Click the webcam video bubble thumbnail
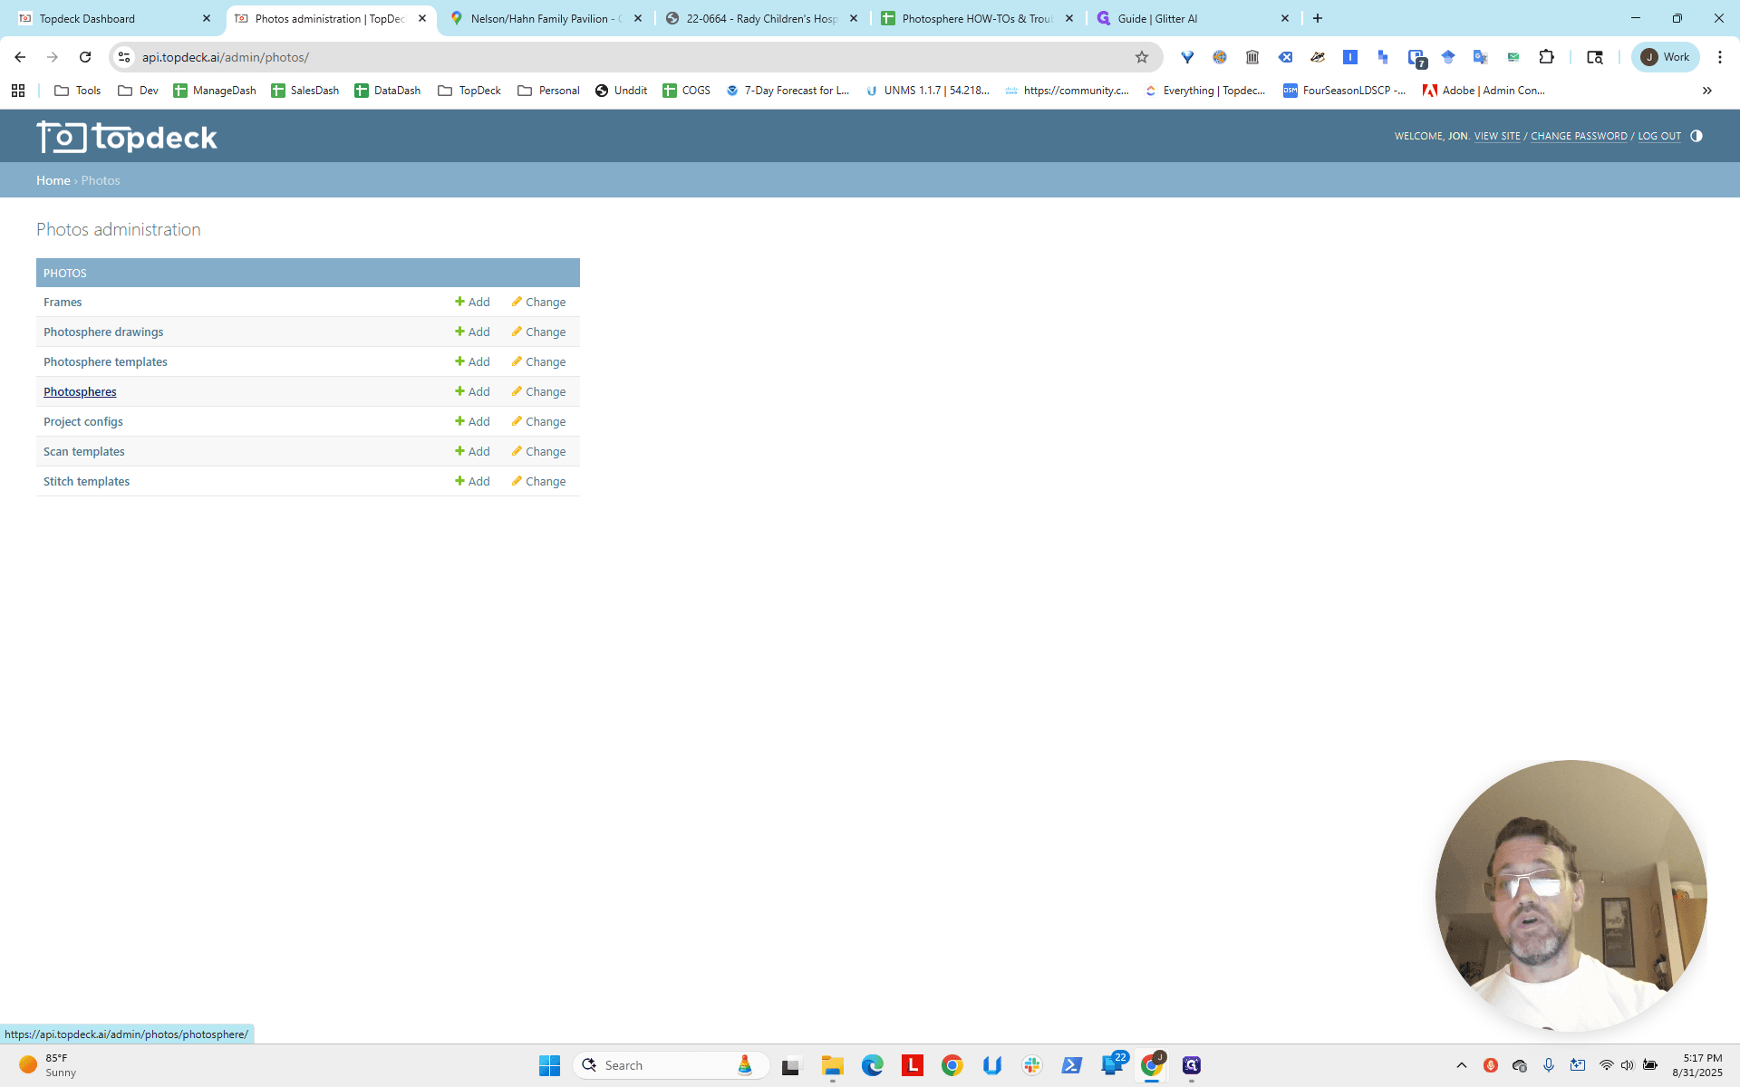 click(1571, 895)
